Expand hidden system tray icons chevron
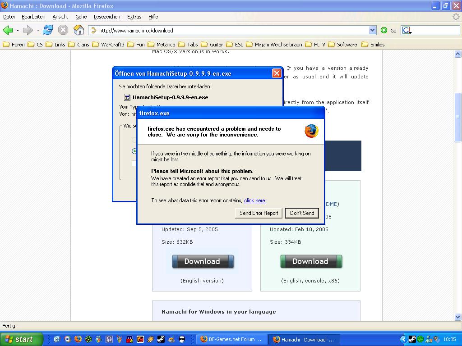The height and width of the screenshot is (346, 462). coord(404,339)
